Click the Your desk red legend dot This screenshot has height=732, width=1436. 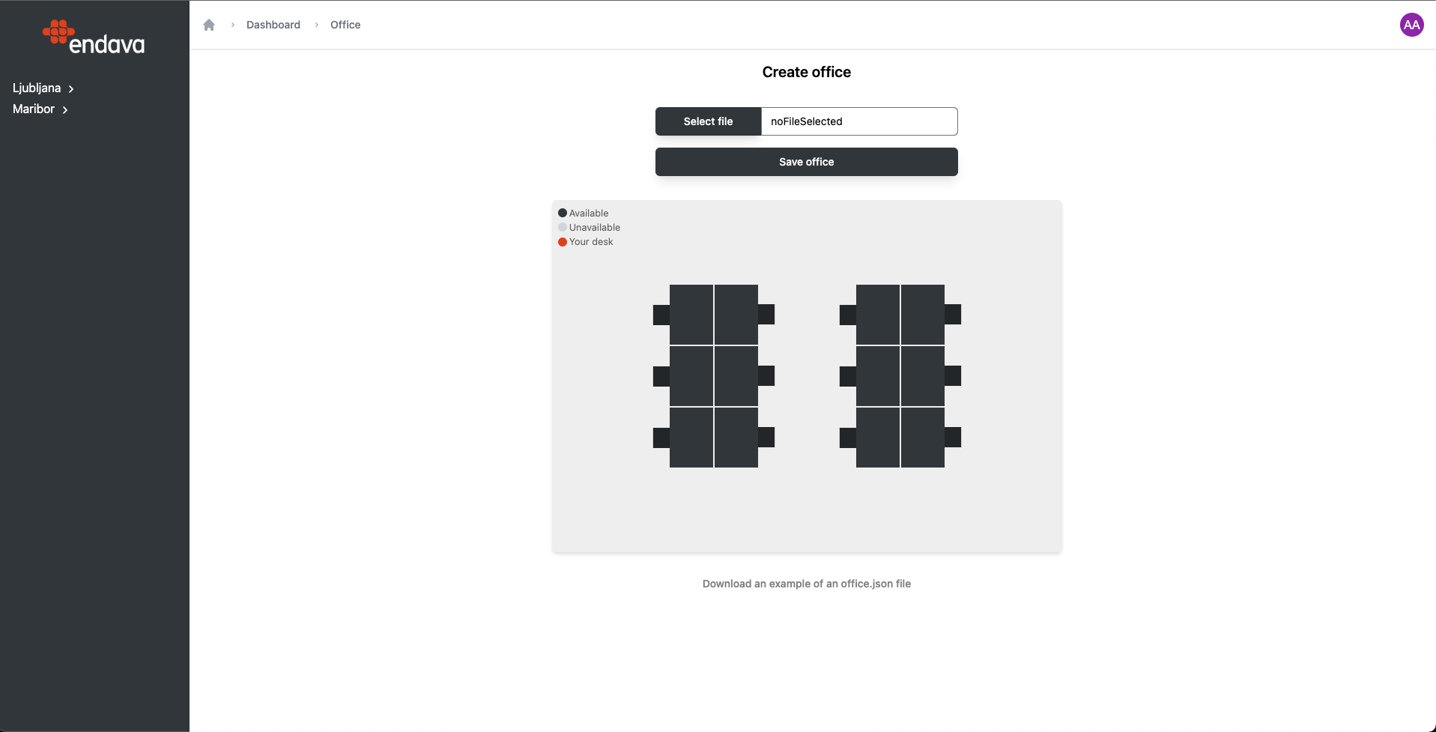click(x=563, y=242)
